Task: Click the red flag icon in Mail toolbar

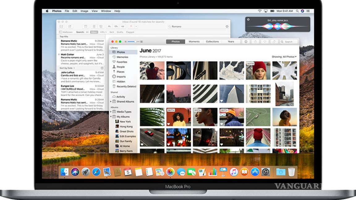Action: 131,27
